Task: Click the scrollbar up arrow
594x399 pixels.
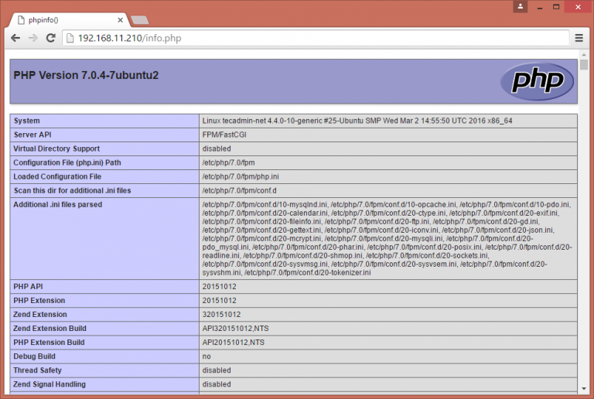Action: 584,56
